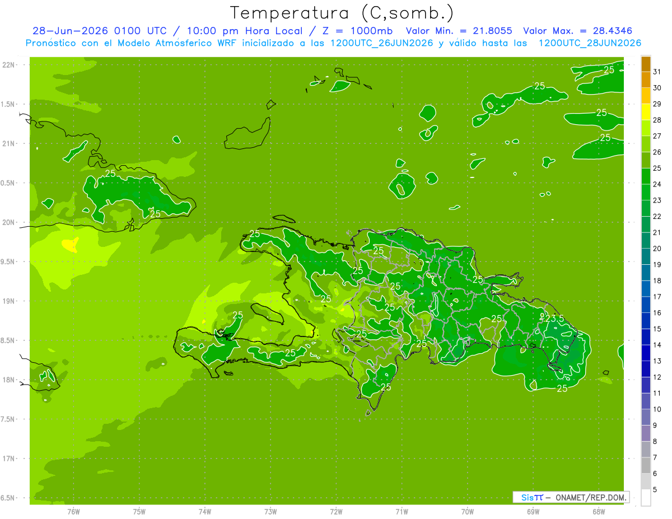
Task: Click the '31' tick label on the color bar
Action: [657, 72]
